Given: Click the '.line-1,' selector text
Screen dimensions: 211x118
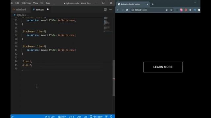Looking at the screenshot, I should (x=27, y=61).
